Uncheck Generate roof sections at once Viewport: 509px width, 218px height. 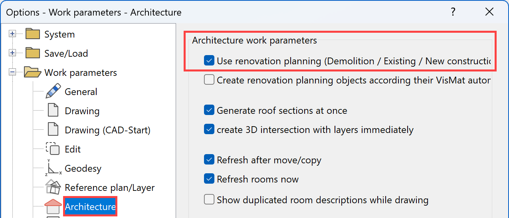coord(209,111)
